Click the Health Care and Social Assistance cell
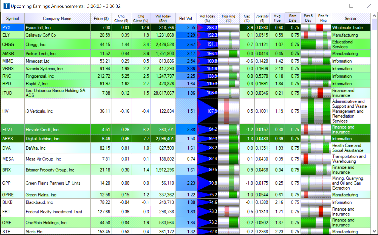Viewport: 378px width, 235px height. (351, 148)
